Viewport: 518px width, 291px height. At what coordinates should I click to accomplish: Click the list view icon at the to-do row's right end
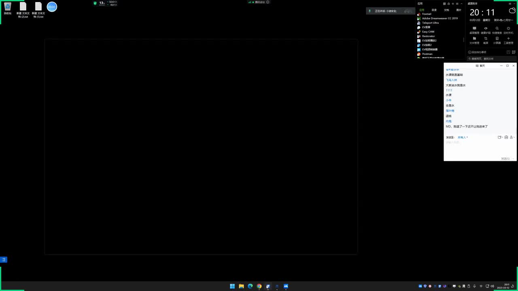514,52
